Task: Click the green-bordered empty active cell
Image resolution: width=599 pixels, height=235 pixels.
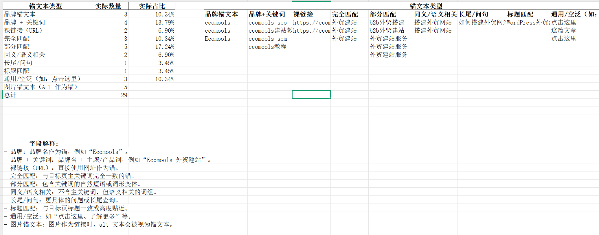Action: click(x=311, y=94)
